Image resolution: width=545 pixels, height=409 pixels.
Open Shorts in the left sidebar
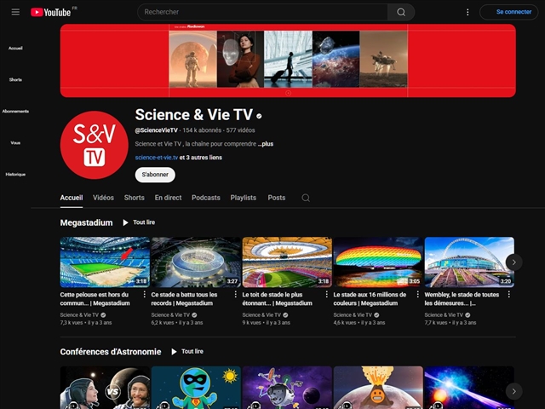coord(15,79)
